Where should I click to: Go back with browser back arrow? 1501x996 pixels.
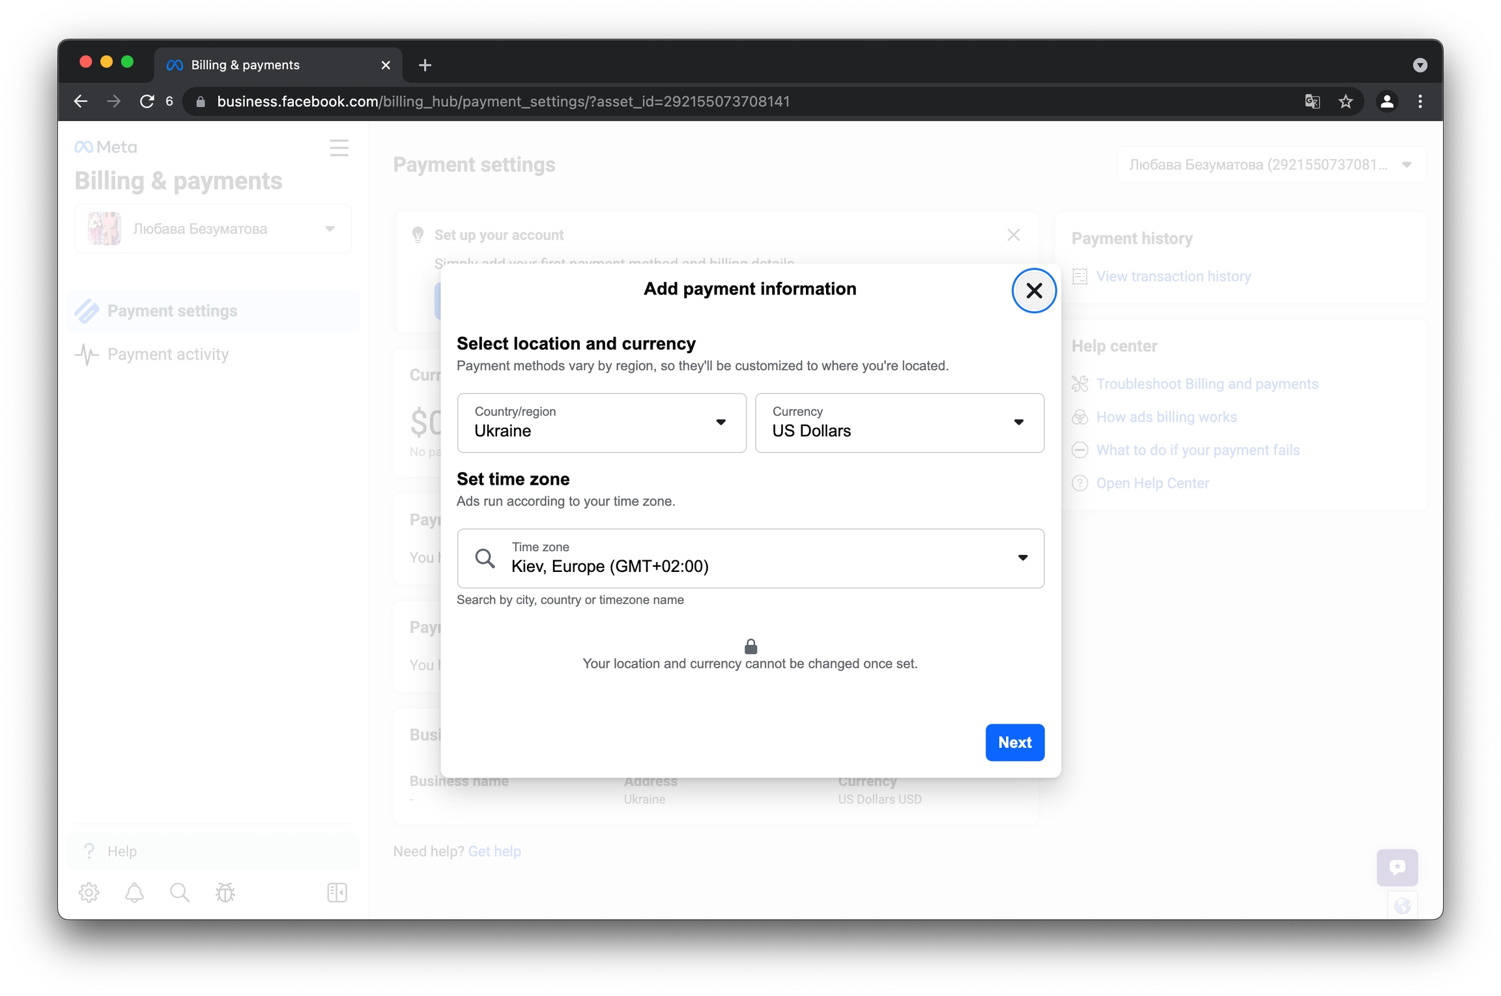click(81, 101)
